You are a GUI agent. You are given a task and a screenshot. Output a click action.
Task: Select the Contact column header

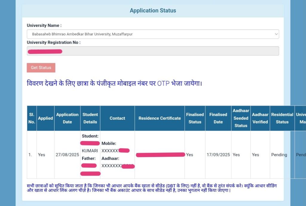pyautogui.click(x=117, y=118)
